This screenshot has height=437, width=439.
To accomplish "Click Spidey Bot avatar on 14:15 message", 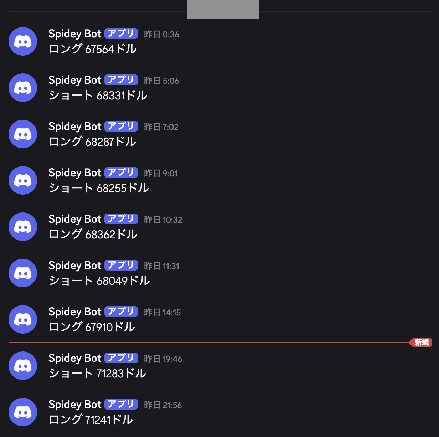I will (x=23, y=319).
